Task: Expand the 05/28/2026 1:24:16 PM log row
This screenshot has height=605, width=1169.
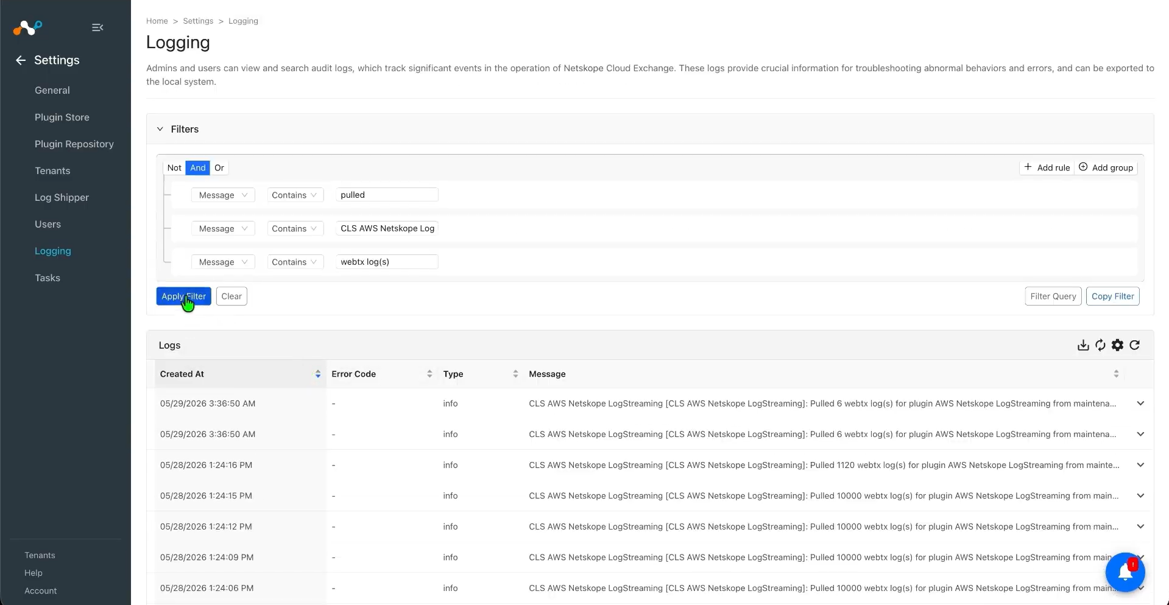Action: point(1140,465)
